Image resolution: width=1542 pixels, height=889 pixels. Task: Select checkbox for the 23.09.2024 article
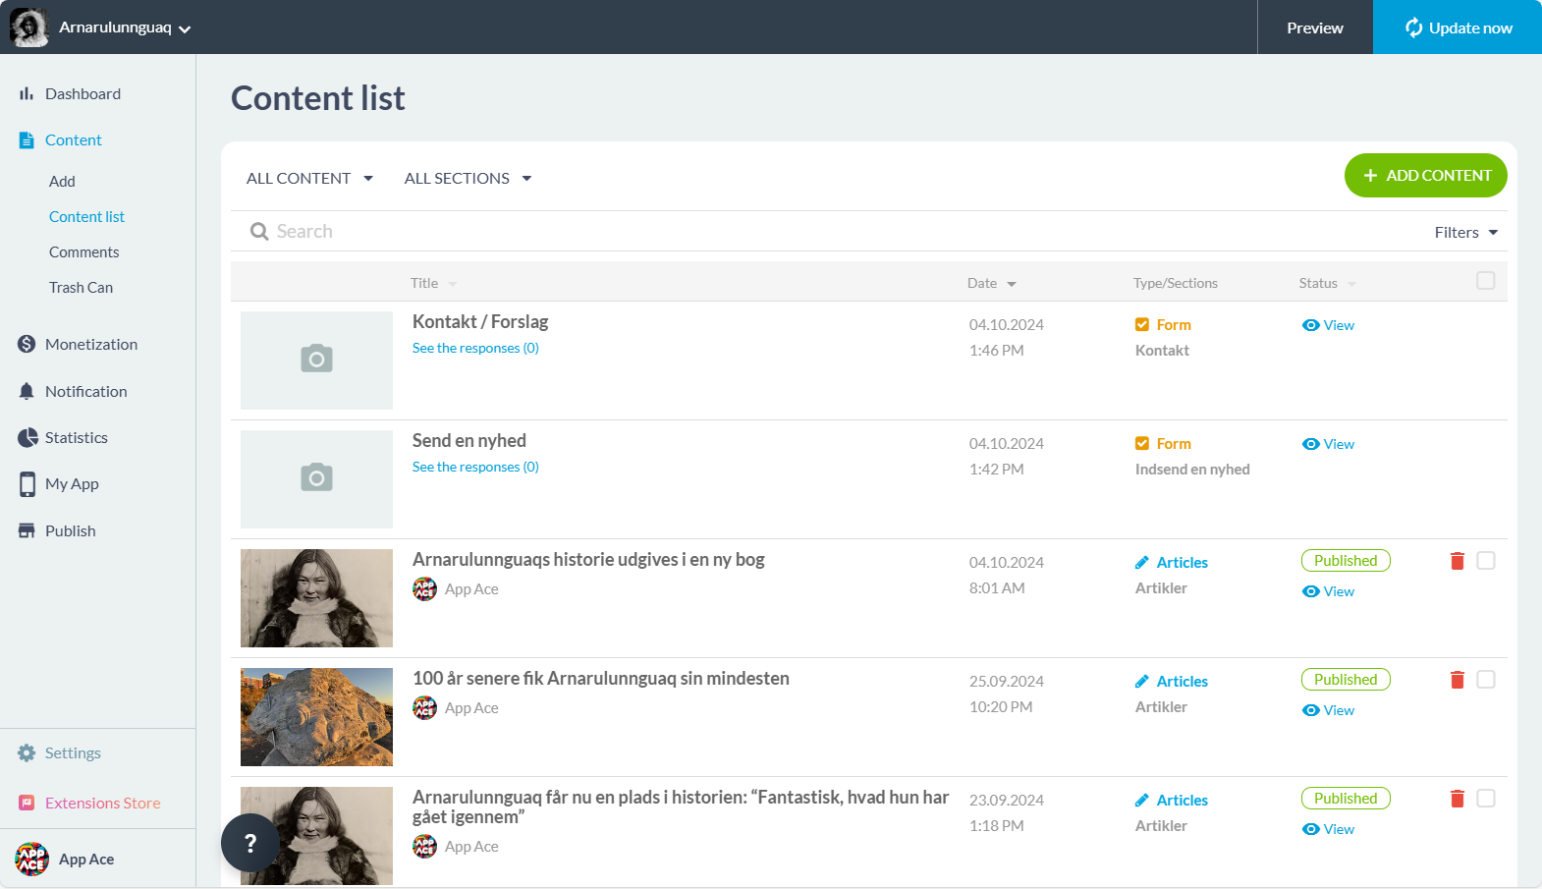coord(1485,799)
